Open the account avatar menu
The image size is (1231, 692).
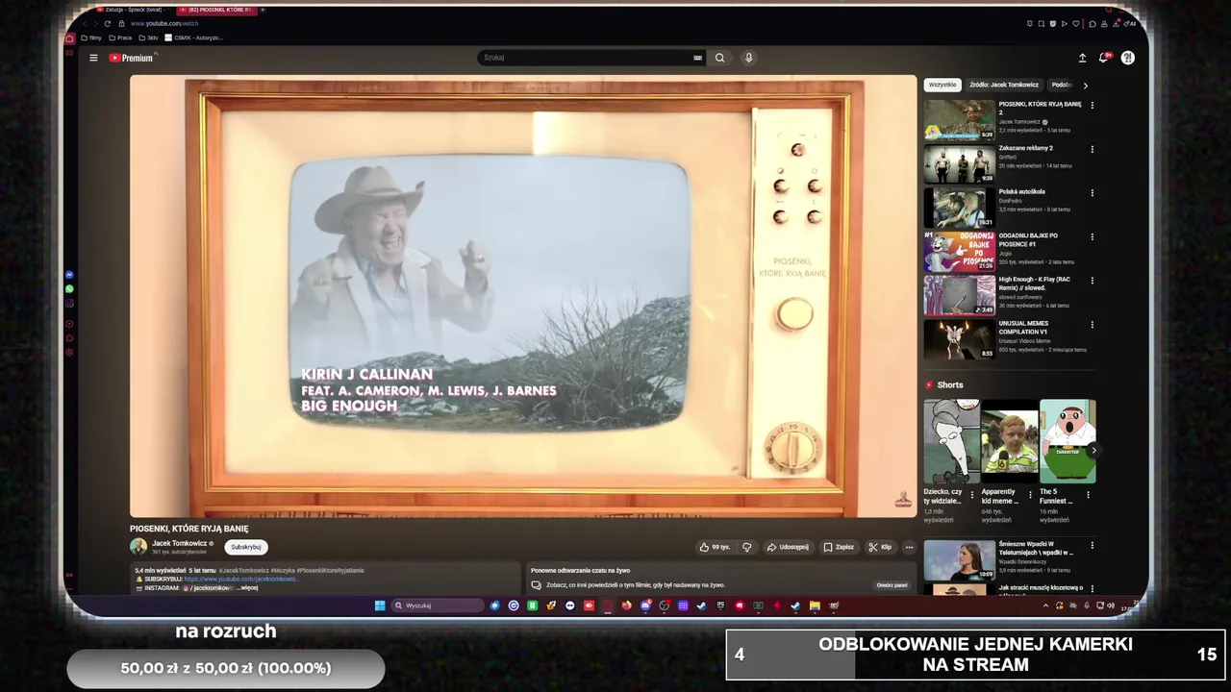[1127, 58]
